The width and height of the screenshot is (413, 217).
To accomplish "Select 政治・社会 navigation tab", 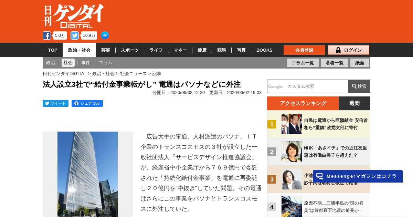I will [x=79, y=50].
